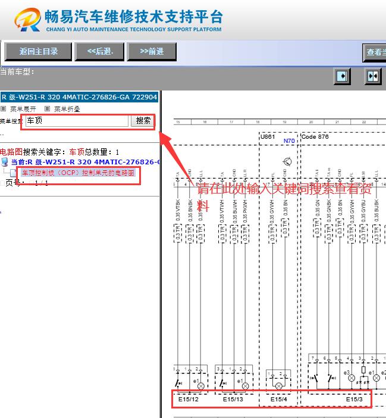Open the 当前:R 级-W251-R 320 tree node
Image resolution: width=386 pixels, height=418 pixels.
click(85, 162)
